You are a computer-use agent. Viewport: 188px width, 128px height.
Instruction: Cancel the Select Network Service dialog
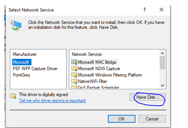152,119
